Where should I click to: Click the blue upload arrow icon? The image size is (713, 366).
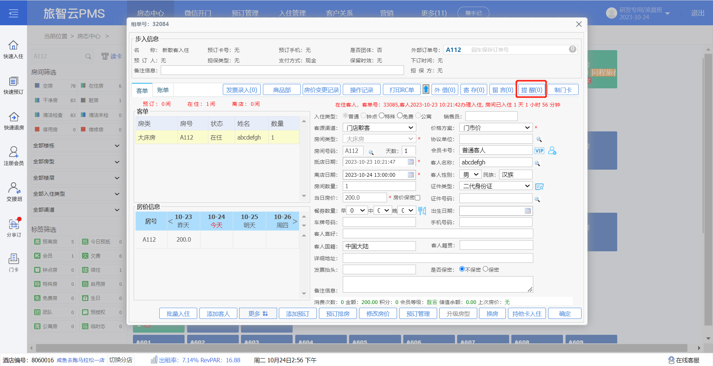coord(426,89)
